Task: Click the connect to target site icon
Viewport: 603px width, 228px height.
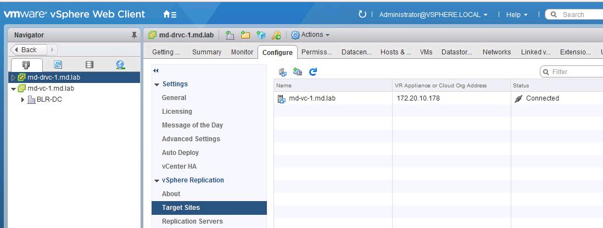Action: point(283,71)
